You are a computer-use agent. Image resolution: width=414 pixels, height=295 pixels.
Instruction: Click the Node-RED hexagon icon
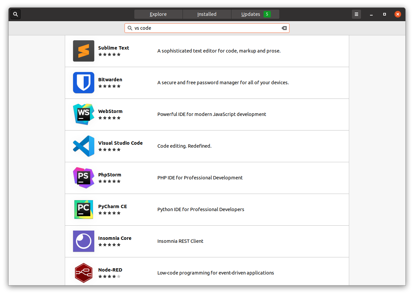point(84,273)
